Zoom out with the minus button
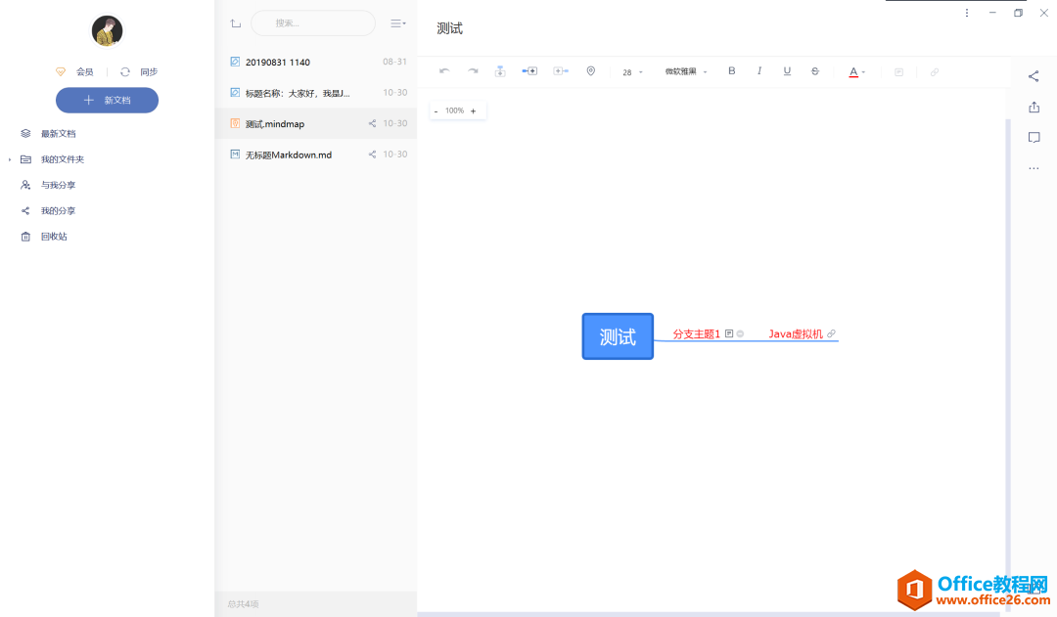Viewport: 1057px width, 617px height. (437, 111)
